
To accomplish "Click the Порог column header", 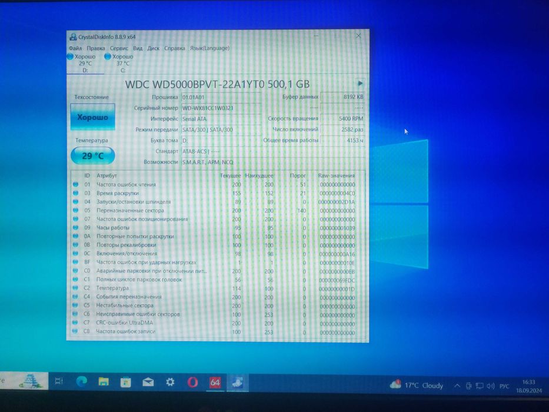I will tap(298, 175).
